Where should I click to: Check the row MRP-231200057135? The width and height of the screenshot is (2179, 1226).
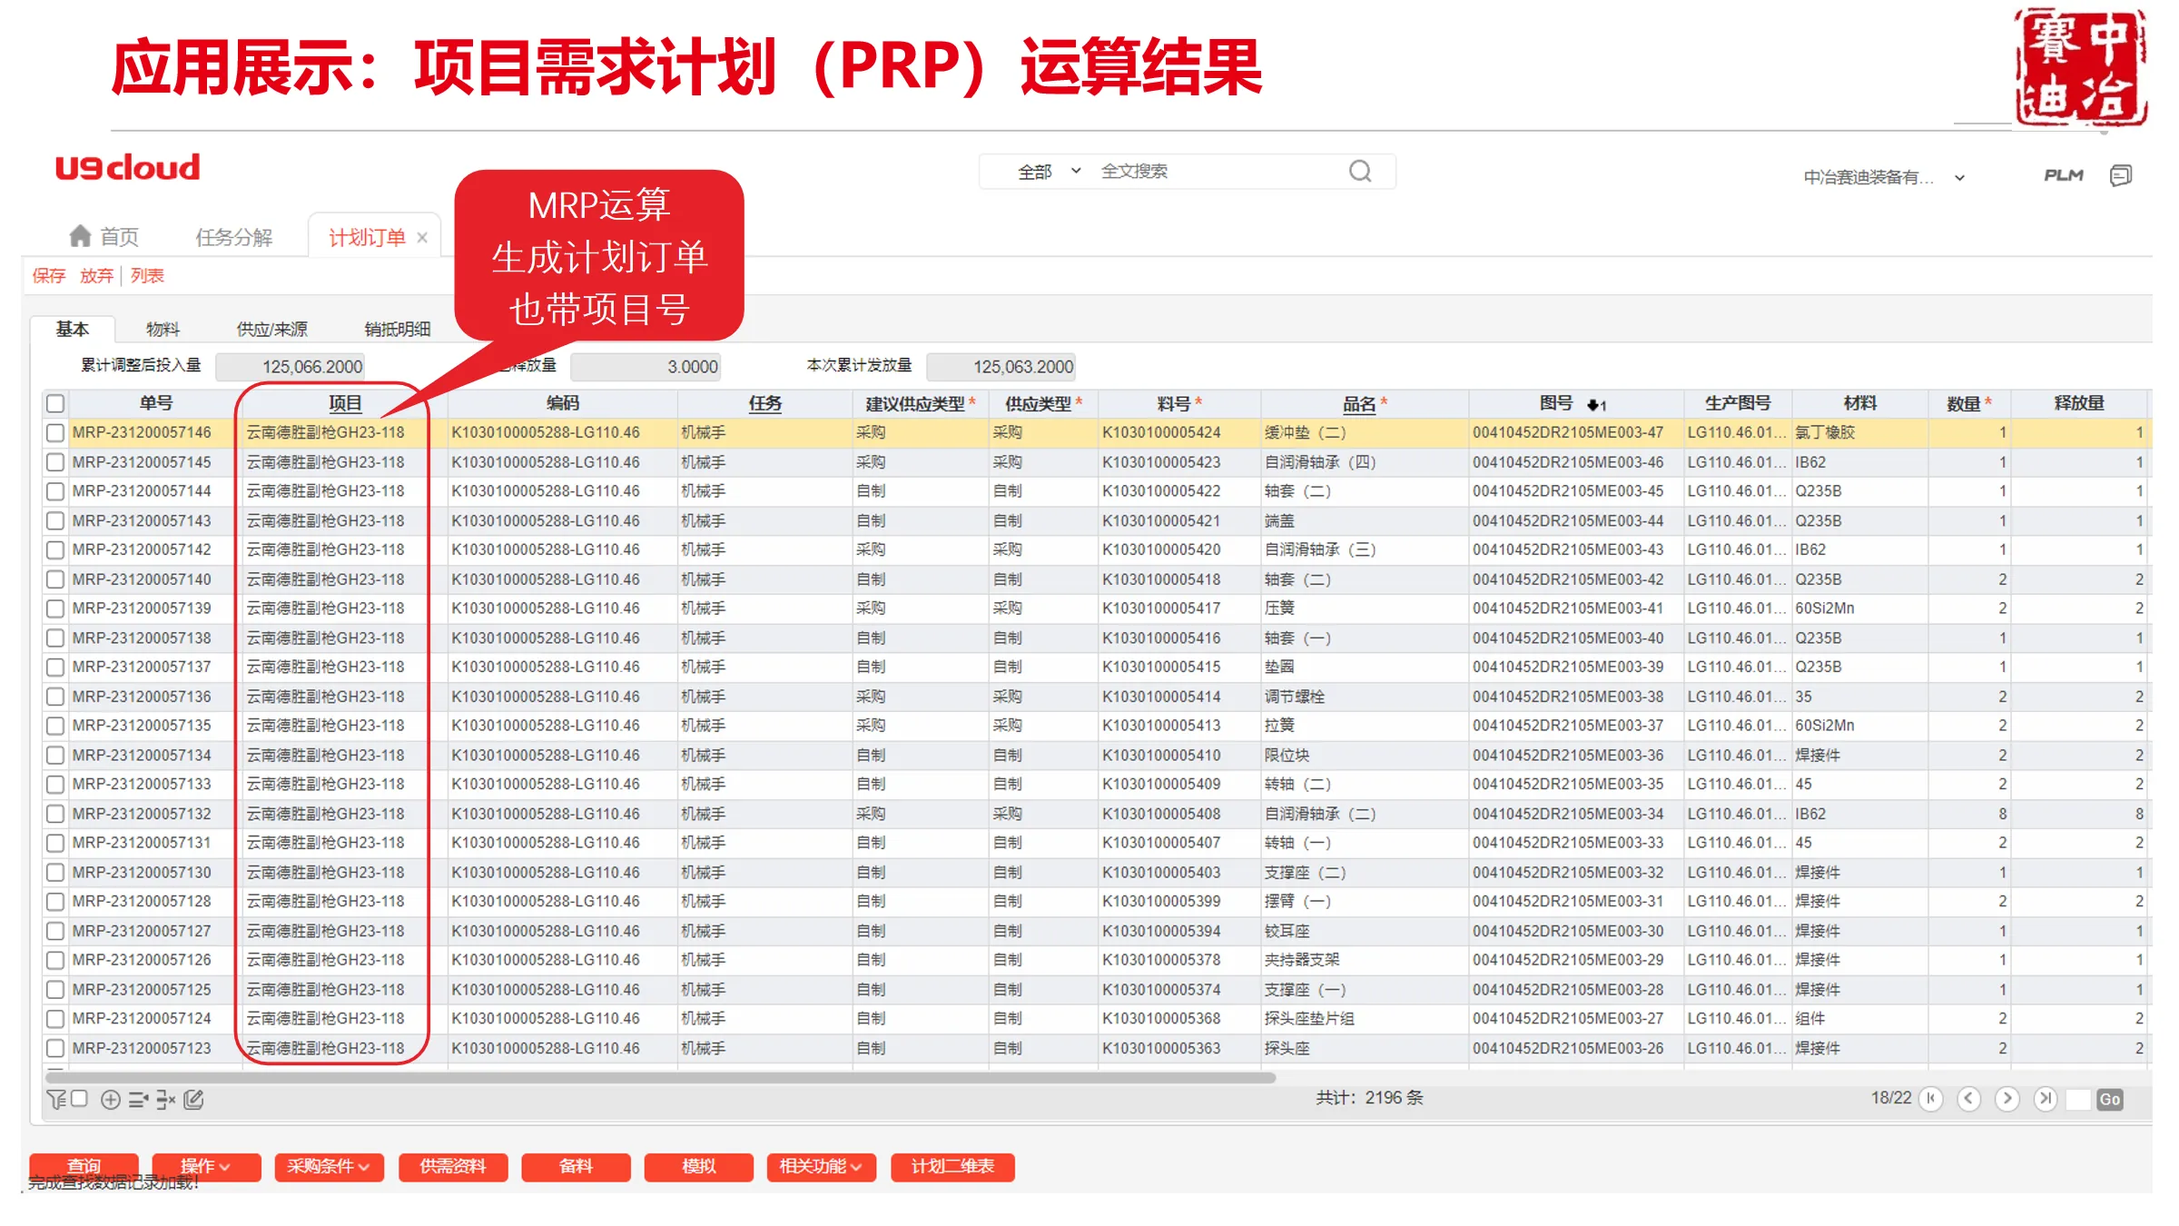pyautogui.click(x=55, y=726)
